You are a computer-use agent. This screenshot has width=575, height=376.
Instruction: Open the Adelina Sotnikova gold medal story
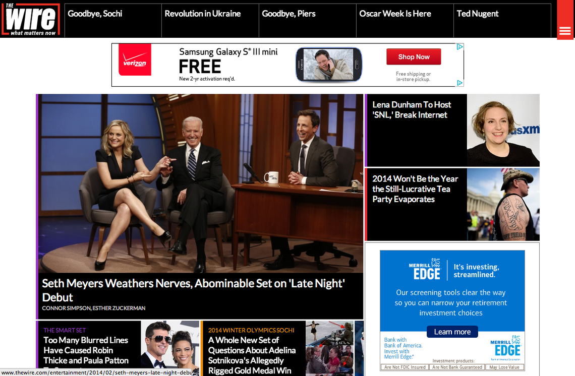pyautogui.click(x=252, y=355)
